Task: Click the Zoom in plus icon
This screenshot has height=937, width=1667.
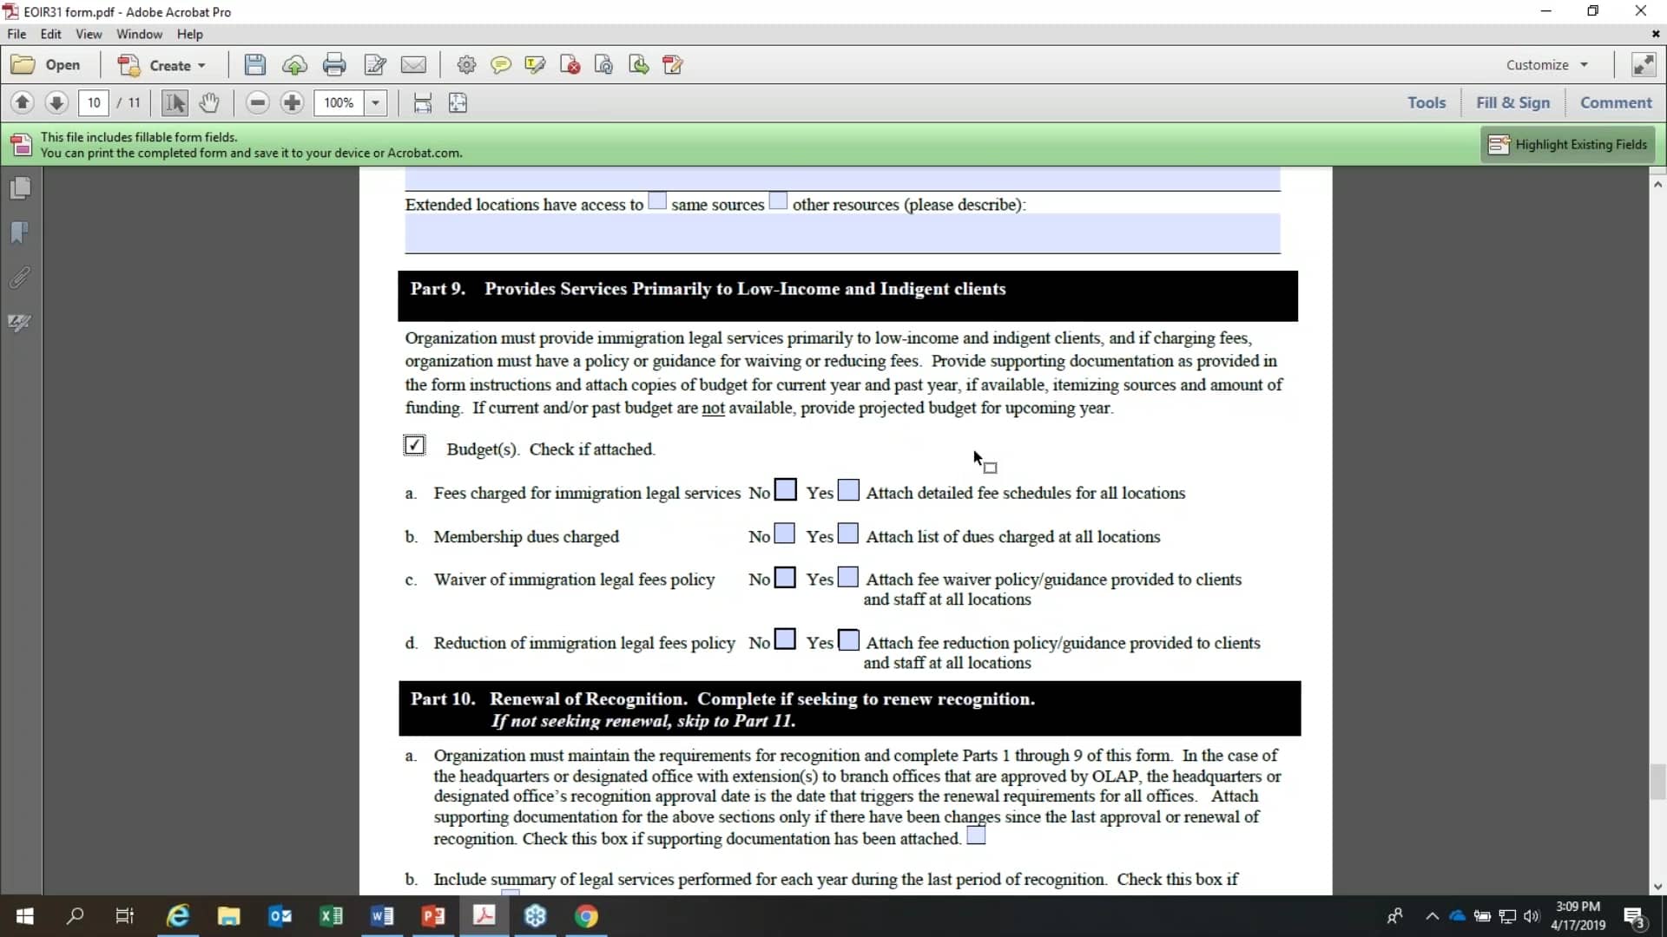Action: click(293, 103)
